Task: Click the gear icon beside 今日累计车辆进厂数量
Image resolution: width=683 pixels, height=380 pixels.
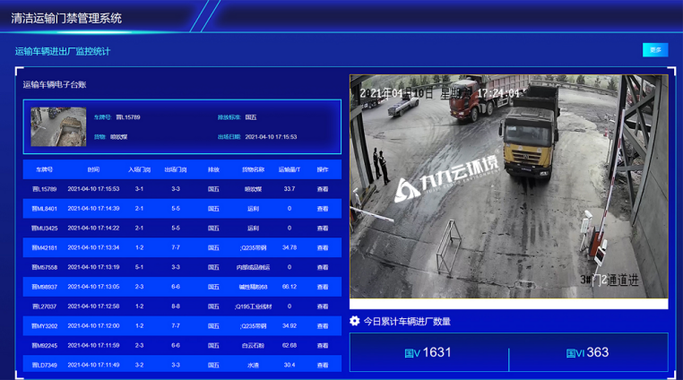Action: point(355,321)
